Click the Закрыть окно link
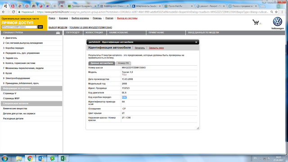288x162 pixels. [156, 48]
